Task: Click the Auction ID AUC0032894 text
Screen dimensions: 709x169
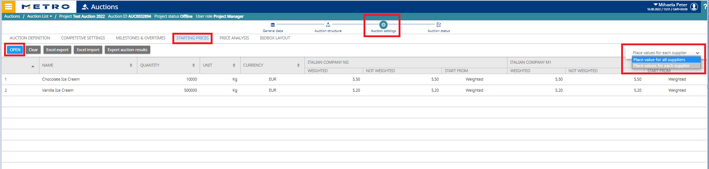Action: 130,16
